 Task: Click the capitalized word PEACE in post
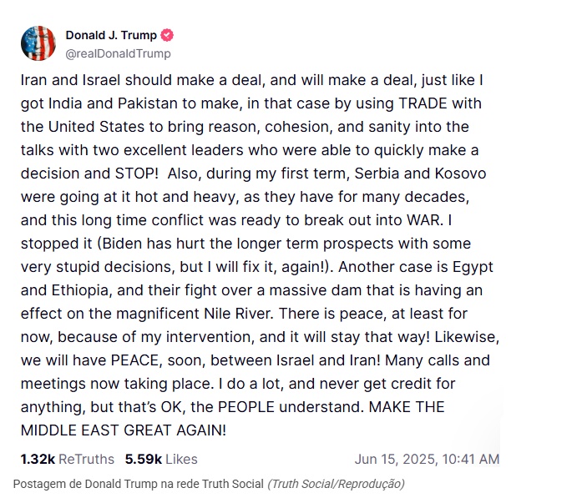(x=136, y=360)
